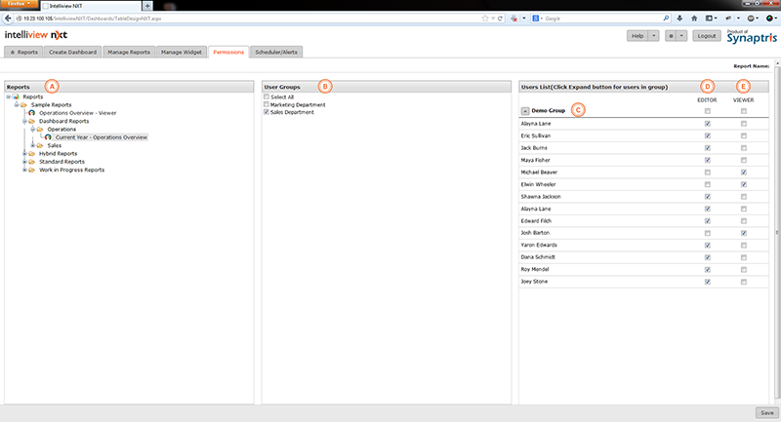Uncheck the Sales Department checkbox

267,112
